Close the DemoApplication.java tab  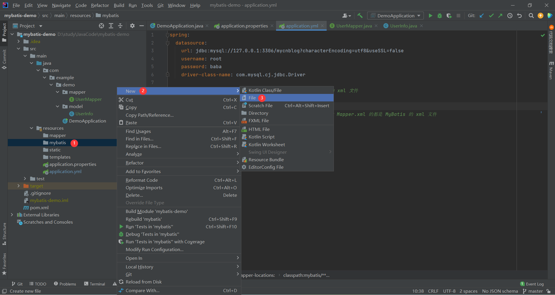click(x=207, y=26)
